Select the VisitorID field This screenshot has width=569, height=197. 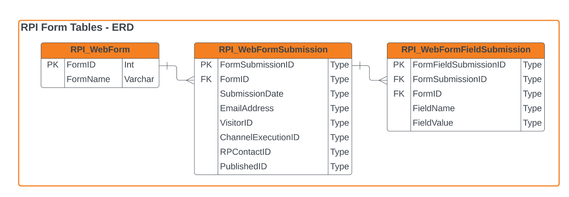click(236, 123)
